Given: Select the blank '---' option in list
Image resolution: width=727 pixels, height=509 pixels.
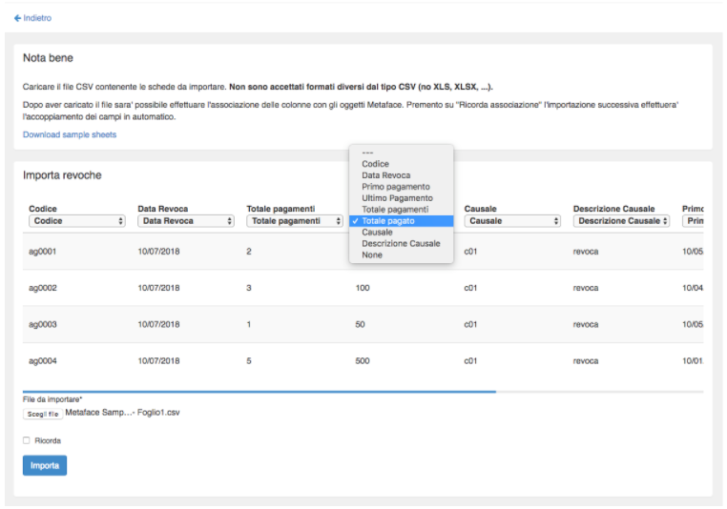Looking at the screenshot, I should tap(368, 153).
